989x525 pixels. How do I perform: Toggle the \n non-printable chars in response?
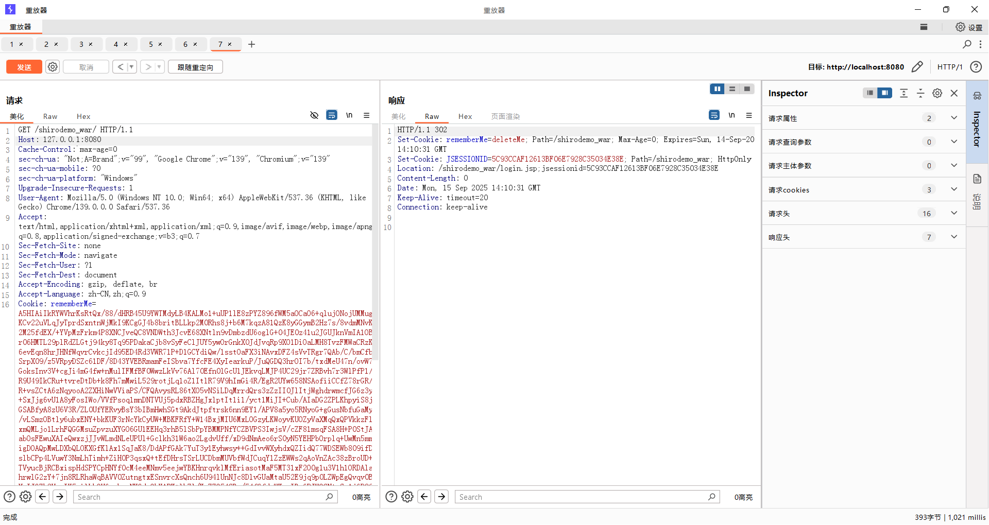tap(731, 115)
